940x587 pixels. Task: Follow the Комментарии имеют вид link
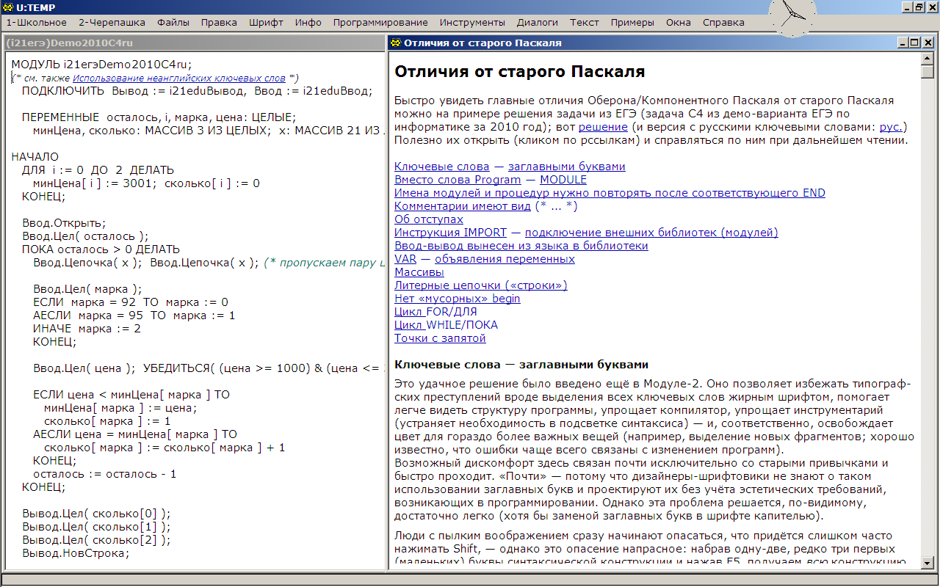pos(463,206)
